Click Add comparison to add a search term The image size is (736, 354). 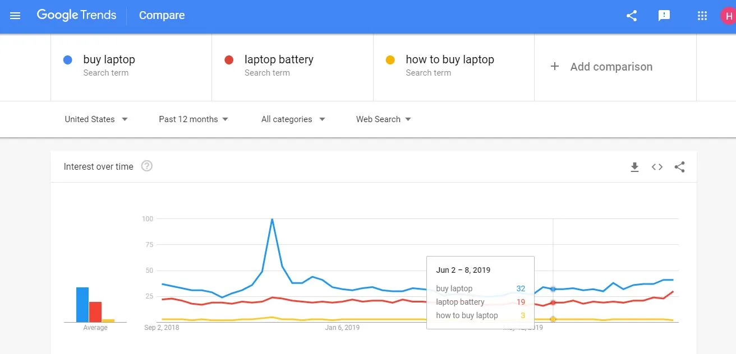point(602,67)
